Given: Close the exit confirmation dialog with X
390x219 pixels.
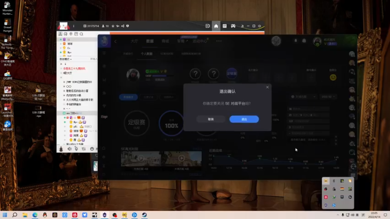Looking at the screenshot, I should [267, 87].
